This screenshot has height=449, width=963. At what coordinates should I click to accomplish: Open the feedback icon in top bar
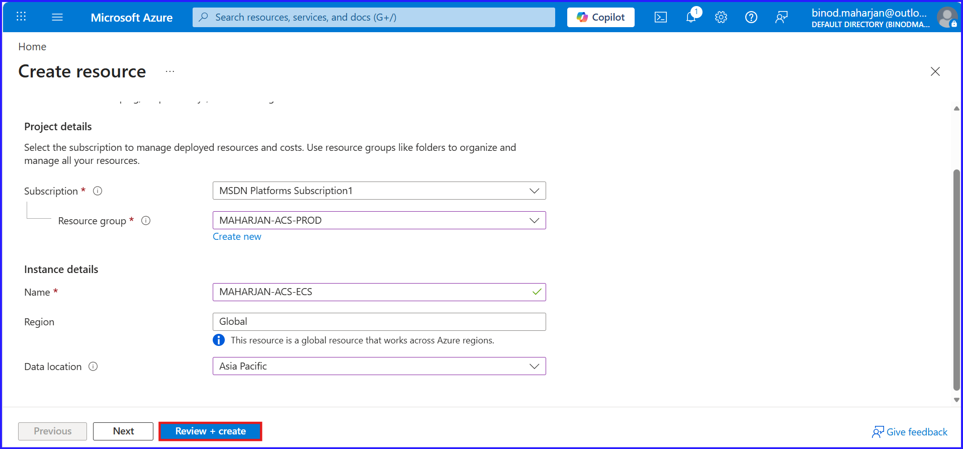click(781, 17)
